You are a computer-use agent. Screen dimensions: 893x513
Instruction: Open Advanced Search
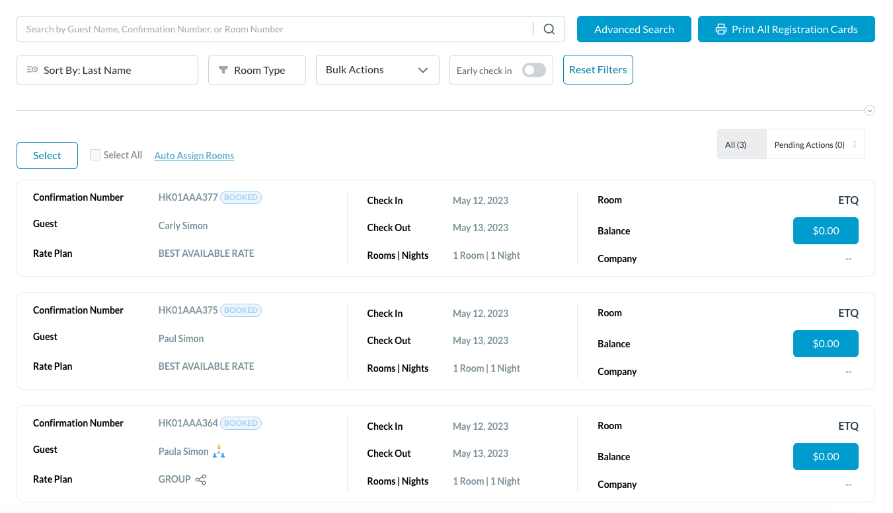[x=634, y=29]
